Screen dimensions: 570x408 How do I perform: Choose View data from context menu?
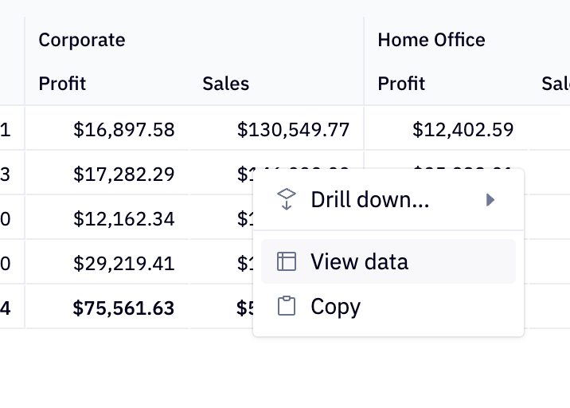pyautogui.click(x=359, y=261)
